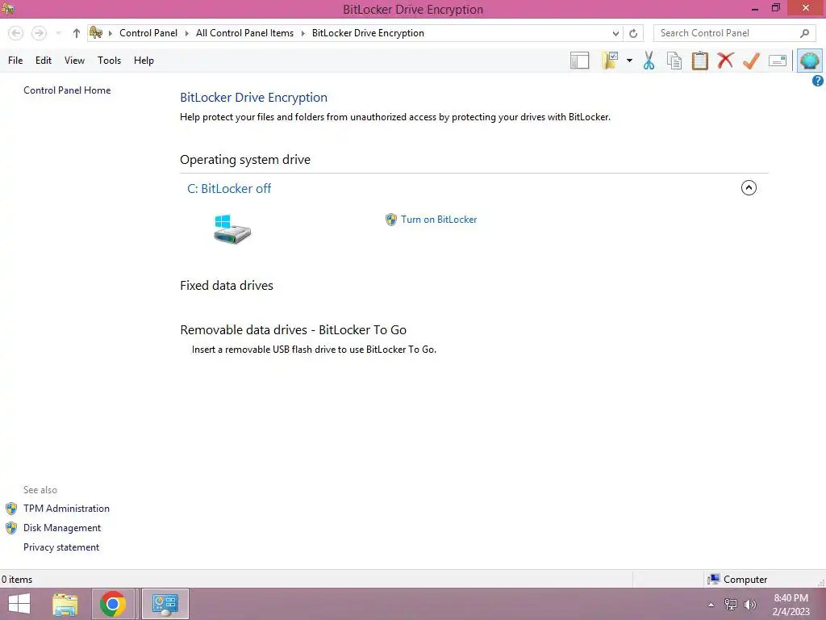The height and width of the screenshot is (620, 826).
Task: Click the Operating system drive heading
Action: 245,160
